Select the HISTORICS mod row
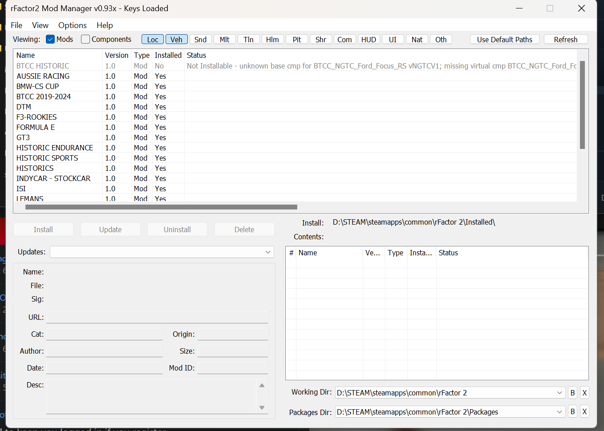This screenshot has width=604, height=431. pos(295,168)
